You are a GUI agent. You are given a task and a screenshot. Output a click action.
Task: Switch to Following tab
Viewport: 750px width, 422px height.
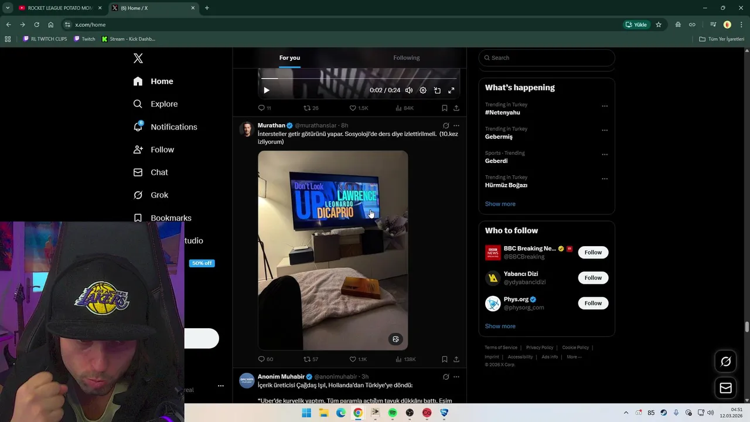tap(407, 57)
